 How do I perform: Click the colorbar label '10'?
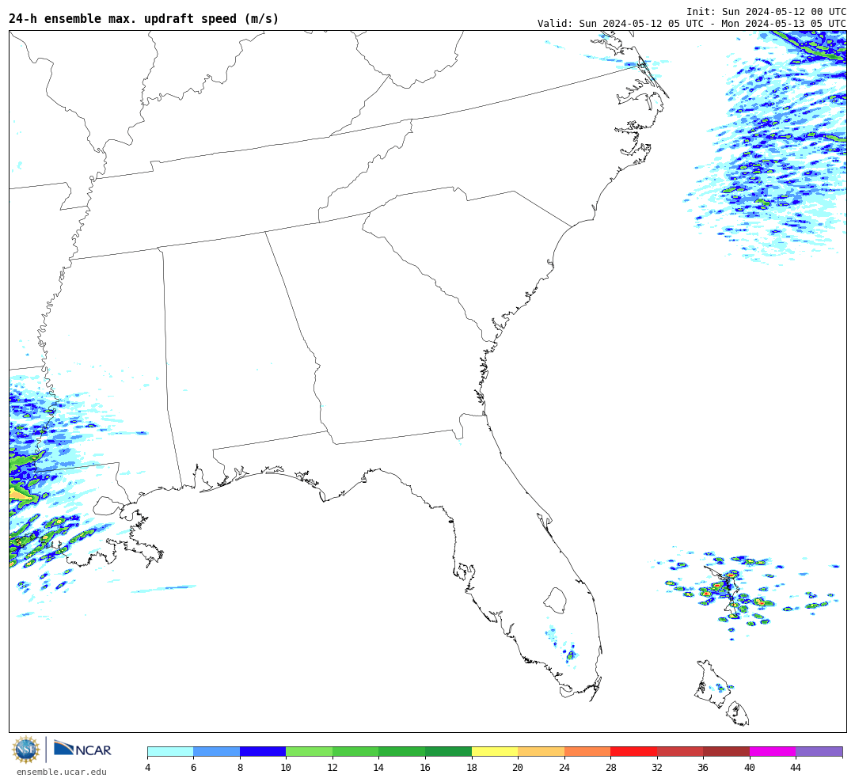coord(286,767)
